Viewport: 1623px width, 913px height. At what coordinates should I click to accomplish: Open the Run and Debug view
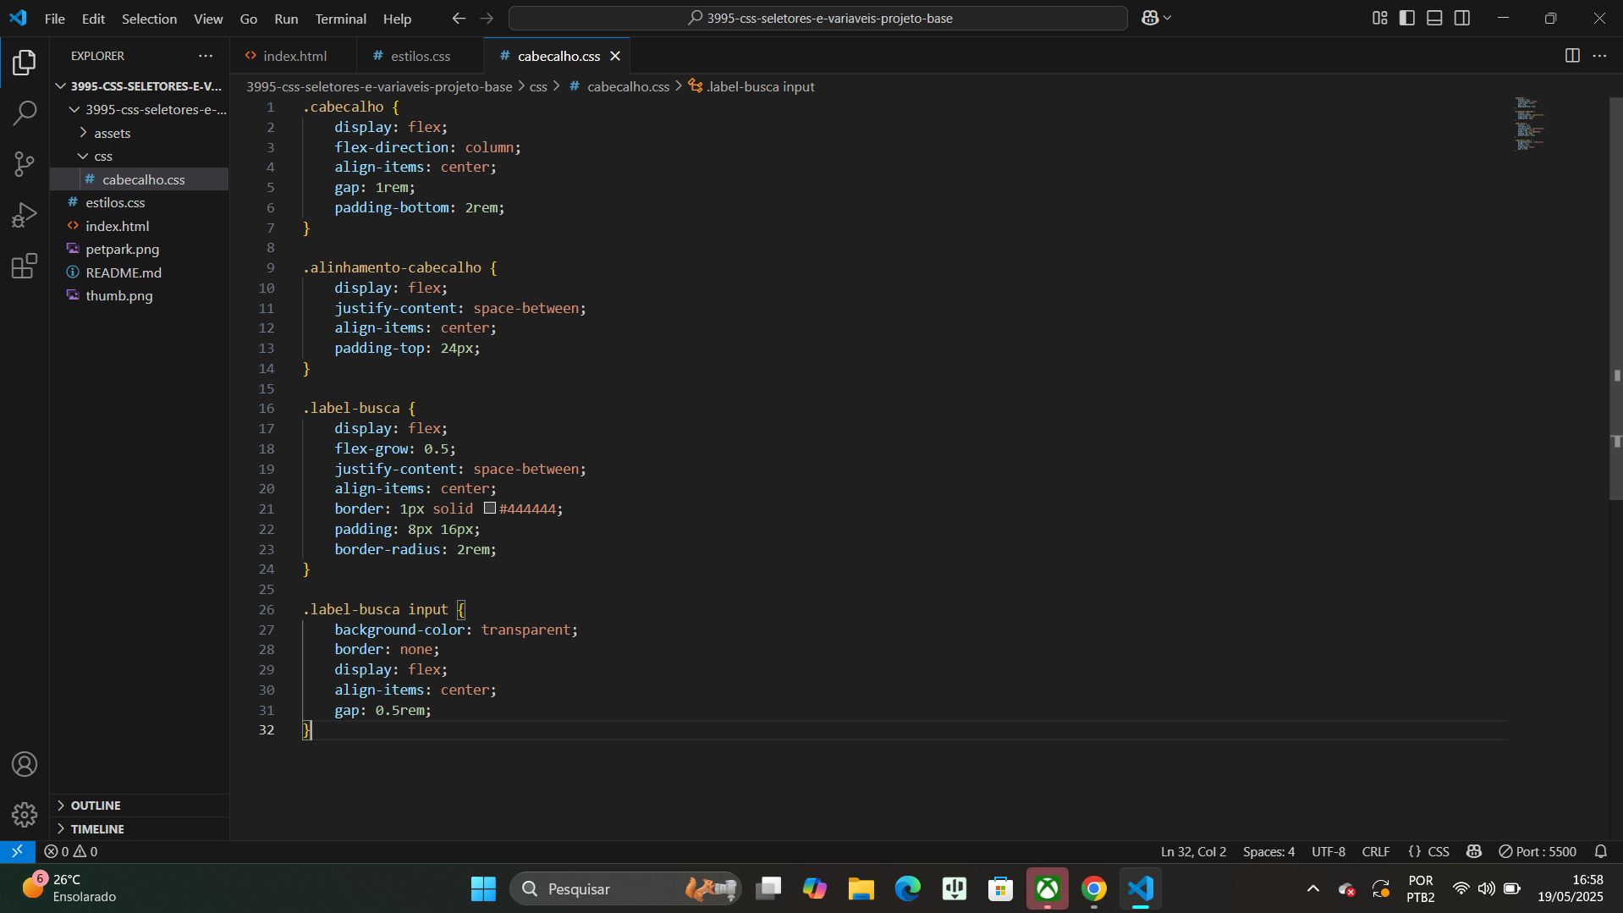(25, 215)
